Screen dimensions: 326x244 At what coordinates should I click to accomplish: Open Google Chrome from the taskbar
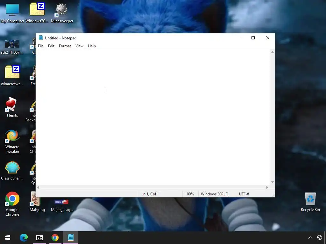(x=55, y=238)
